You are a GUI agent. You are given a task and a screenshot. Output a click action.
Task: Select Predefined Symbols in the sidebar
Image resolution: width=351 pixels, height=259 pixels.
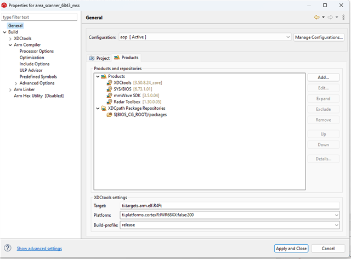coord(38,77)
